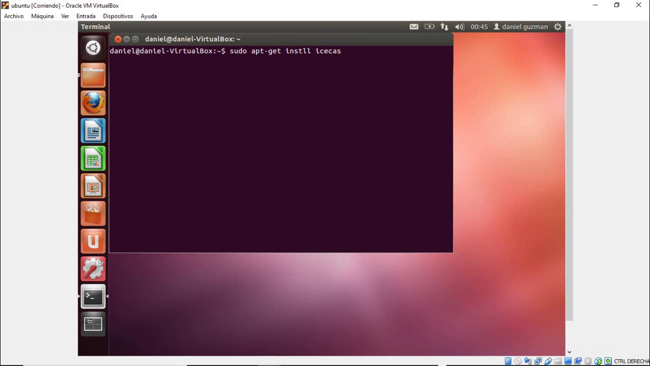650x366 pixels.
Task: Open the sound volume indicator
Action: (460, 27)
